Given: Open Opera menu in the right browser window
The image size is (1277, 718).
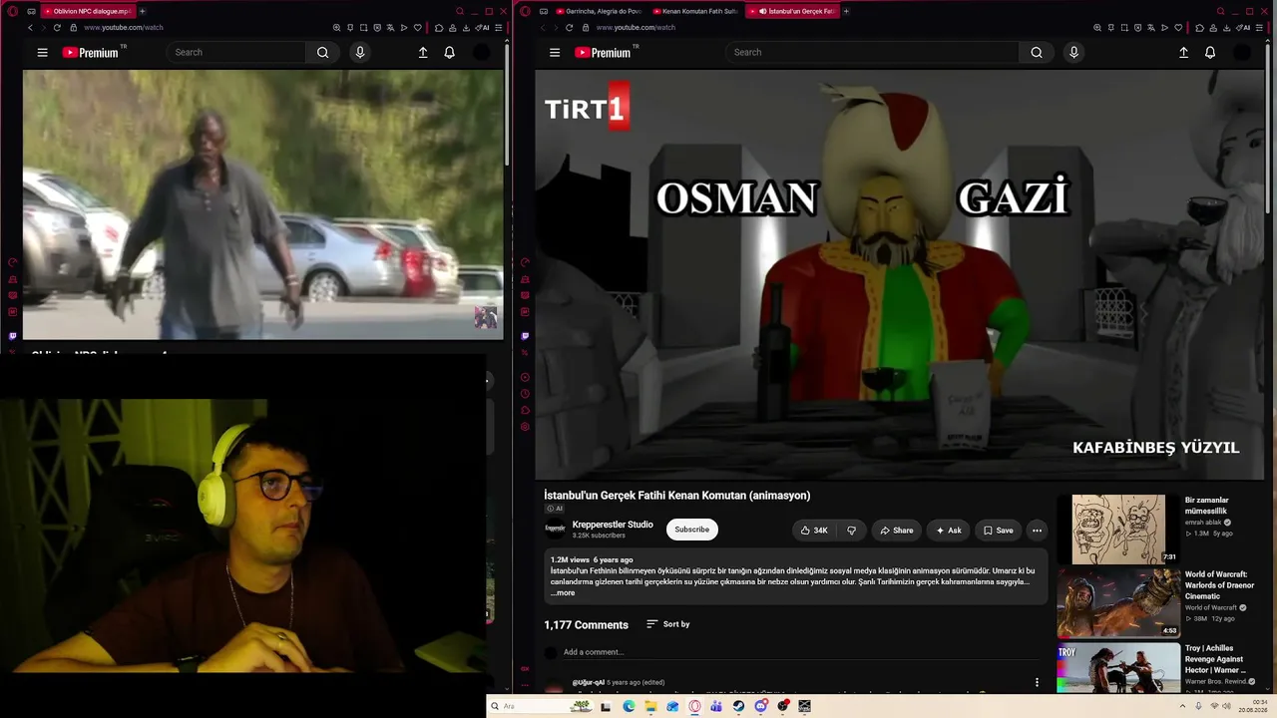Looking at the screenshot, I should tap(525, 11).
